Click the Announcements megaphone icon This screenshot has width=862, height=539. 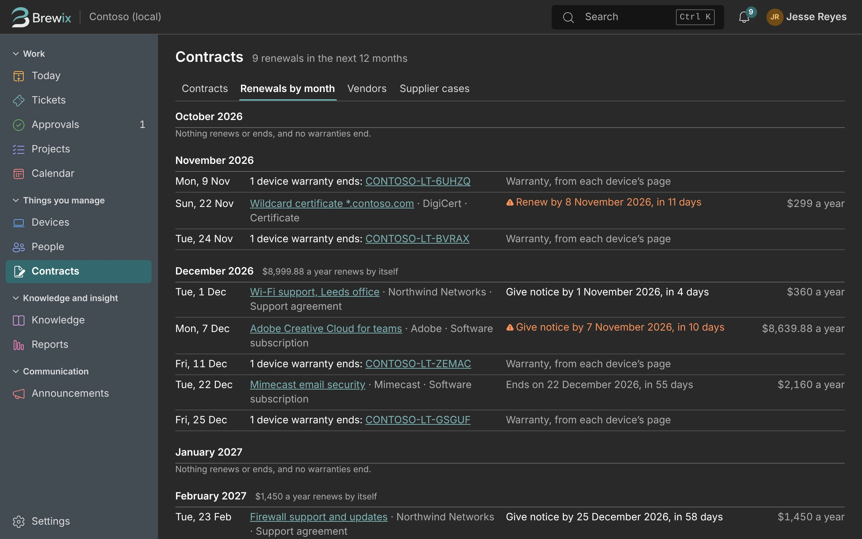click(x=19, y=393)
